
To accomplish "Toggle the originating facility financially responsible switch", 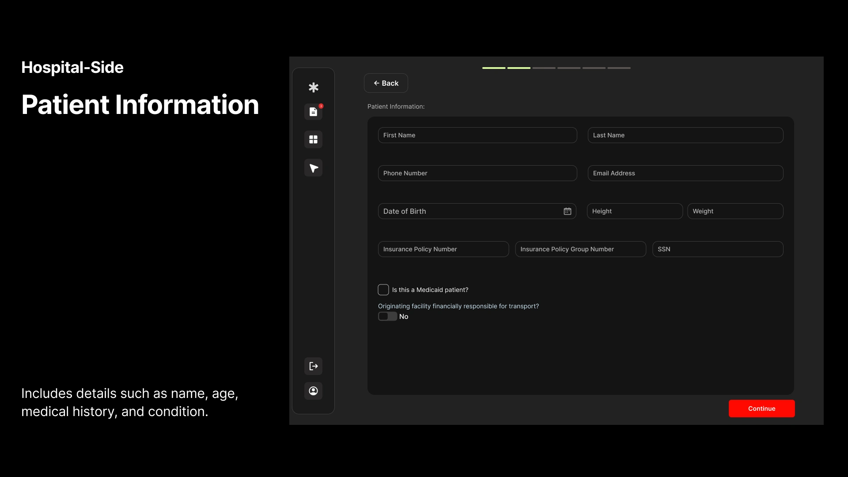I will point(387,316).
